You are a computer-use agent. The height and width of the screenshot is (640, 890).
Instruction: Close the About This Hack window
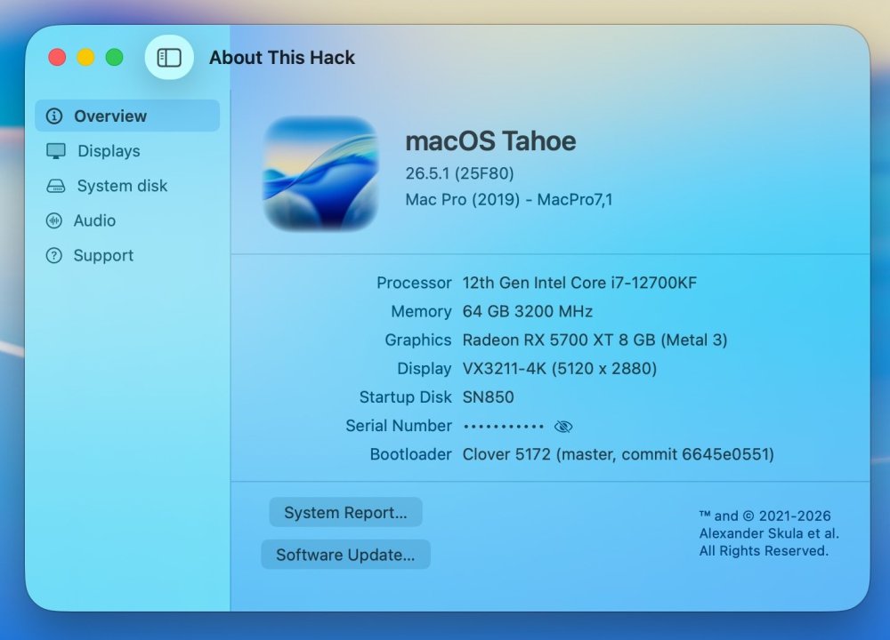click(57, 57)
